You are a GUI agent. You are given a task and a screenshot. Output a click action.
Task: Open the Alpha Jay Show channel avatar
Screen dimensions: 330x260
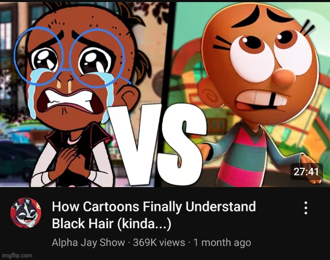(x=26, y=213)
